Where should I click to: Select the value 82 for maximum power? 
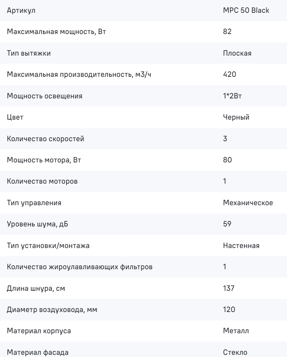[227, 31]
